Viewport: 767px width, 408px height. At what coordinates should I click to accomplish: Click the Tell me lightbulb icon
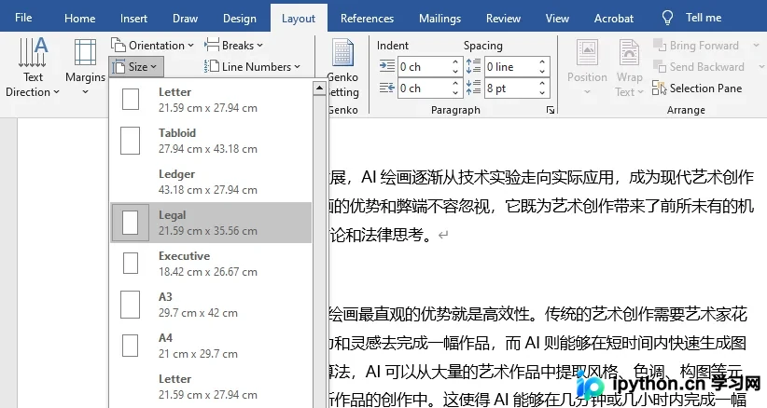667,18
